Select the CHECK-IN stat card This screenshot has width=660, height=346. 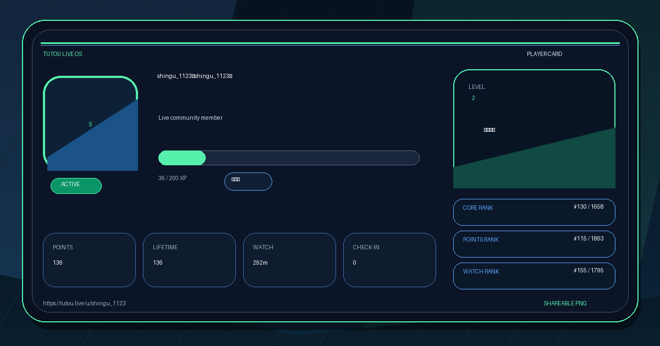click(x=389, y=260)
